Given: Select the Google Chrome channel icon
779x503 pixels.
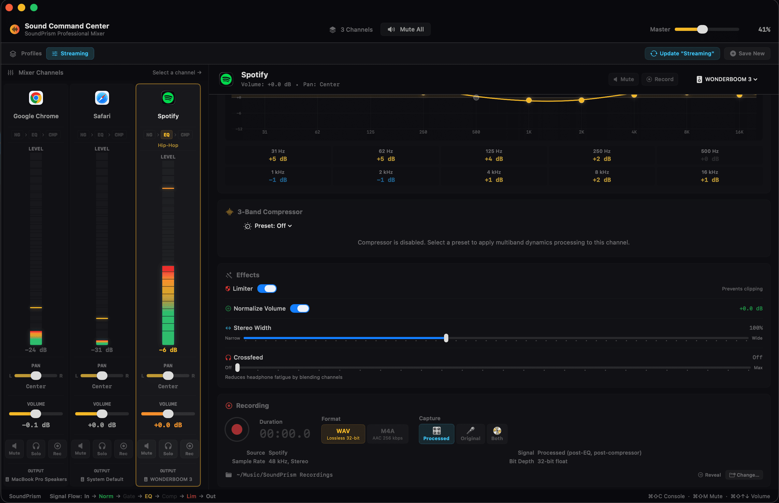Looking at the screenshot, I should click(x=36, y=98).
